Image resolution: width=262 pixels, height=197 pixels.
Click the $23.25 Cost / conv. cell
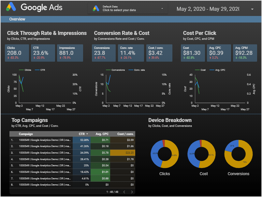click(x=123, y=153)
